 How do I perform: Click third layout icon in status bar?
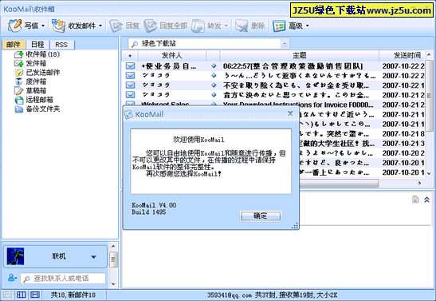[x=35, y=295]
